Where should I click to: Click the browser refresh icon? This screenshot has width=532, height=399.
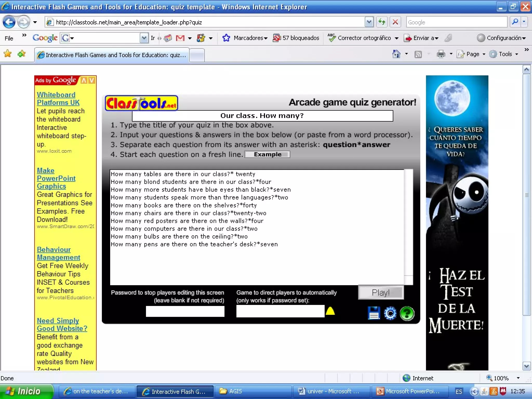(x=382, y=22)
